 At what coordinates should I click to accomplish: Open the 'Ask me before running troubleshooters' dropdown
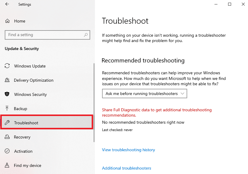[144, 94]
